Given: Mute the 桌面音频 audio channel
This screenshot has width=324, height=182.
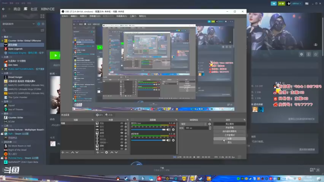Looking at the screenshot, I should [168, 140].
